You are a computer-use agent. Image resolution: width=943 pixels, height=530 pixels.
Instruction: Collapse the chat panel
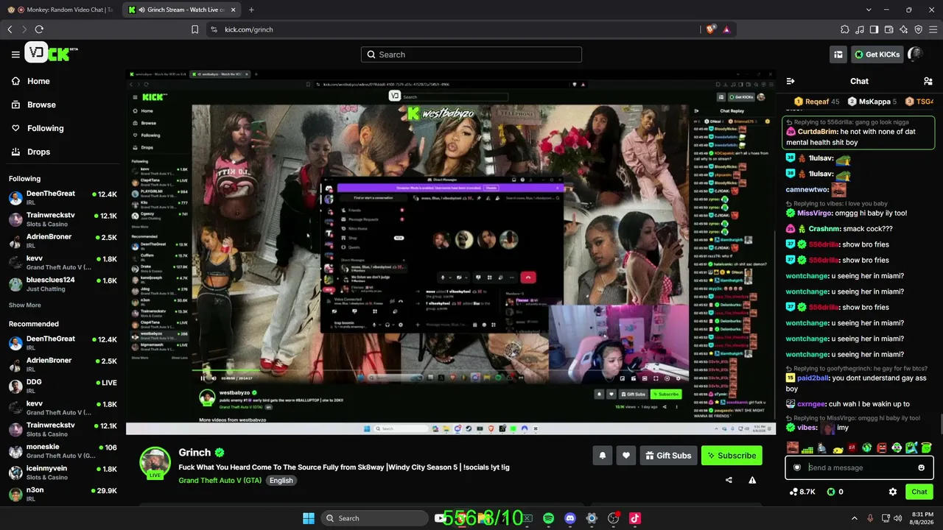point(790,81)
